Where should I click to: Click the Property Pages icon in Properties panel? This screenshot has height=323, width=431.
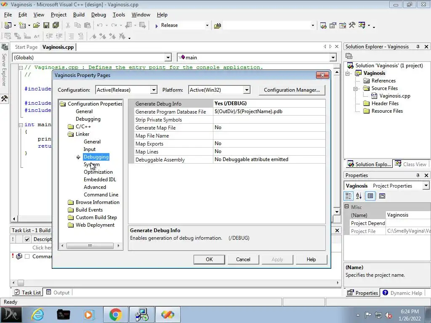point(382,196)
